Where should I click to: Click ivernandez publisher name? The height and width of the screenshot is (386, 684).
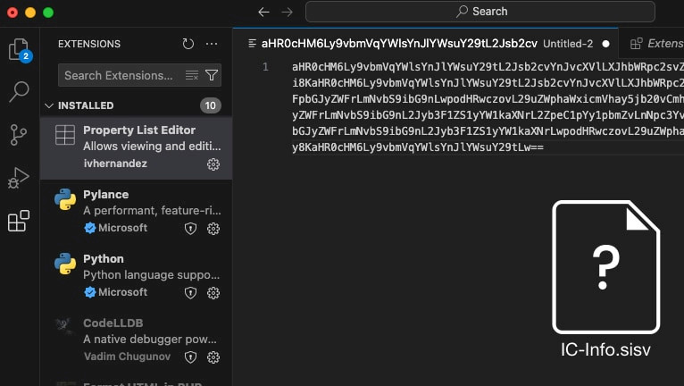coord(115,164)
